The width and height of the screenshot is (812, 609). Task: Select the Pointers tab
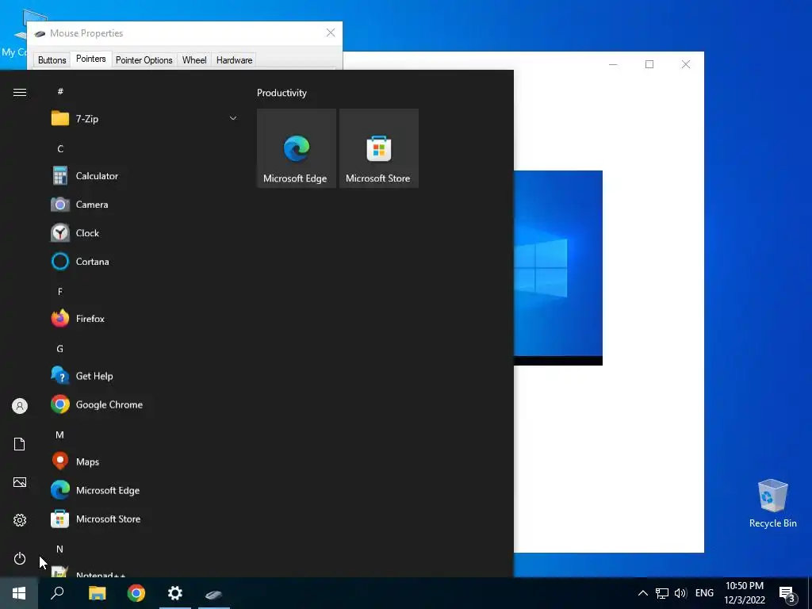click(91, 59)
